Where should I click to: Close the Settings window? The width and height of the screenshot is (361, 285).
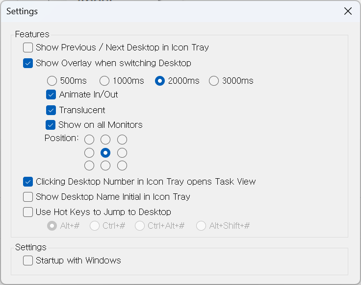coord(348,11)
